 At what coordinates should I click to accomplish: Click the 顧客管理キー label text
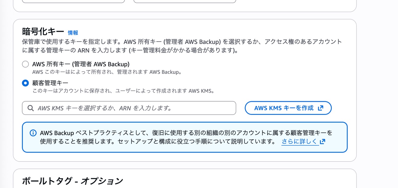pyautogui.click(x=50, y=83)
